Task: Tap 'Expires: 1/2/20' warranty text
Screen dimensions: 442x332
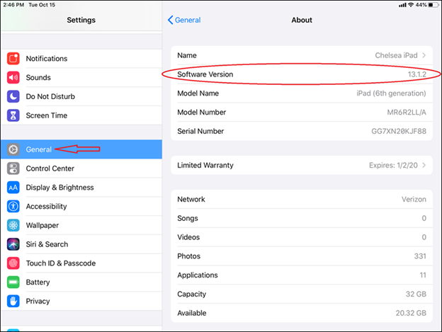Action: click(x=393, y=166)
